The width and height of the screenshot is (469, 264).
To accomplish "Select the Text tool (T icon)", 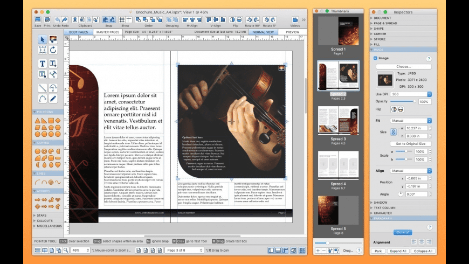I will (42, 64).
